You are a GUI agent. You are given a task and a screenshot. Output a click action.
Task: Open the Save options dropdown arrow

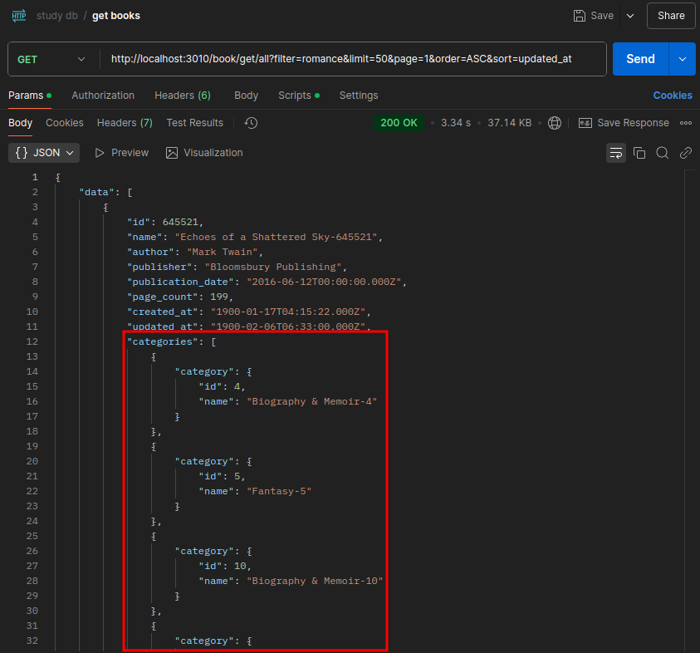coord(630,16)
